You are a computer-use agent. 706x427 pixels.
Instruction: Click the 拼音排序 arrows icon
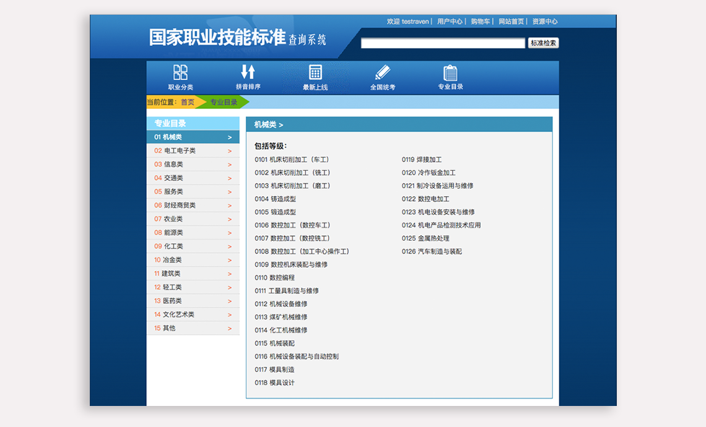[248, 72]
